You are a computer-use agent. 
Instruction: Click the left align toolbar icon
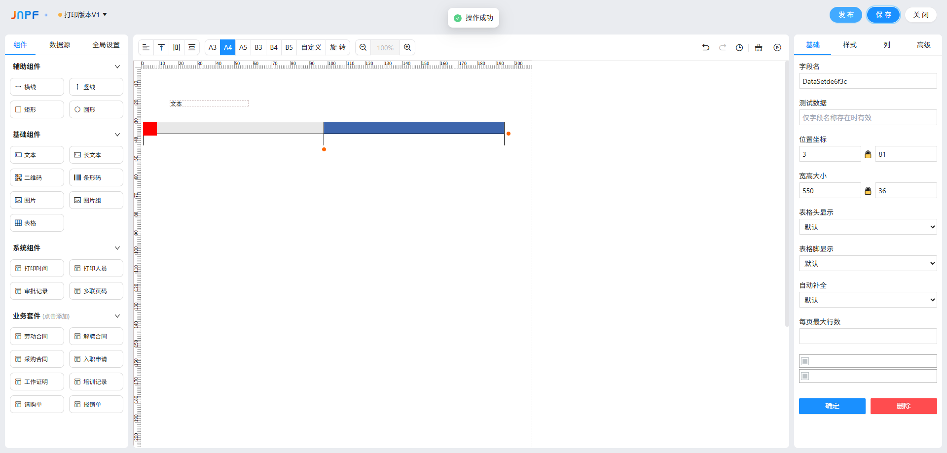coord(146,47)
